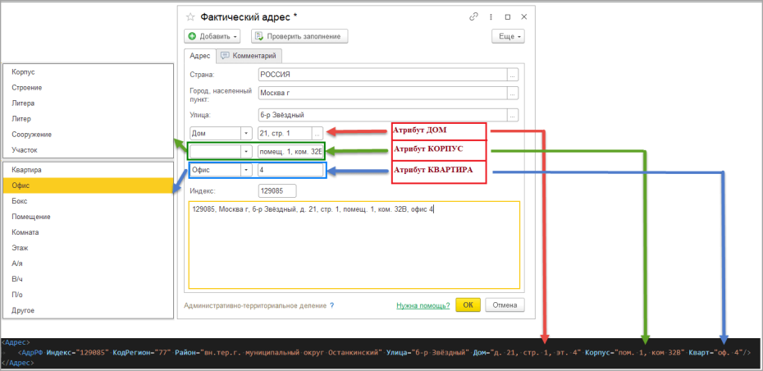
Task: Open ellipsis button next to house number
Action: [318, 132]
